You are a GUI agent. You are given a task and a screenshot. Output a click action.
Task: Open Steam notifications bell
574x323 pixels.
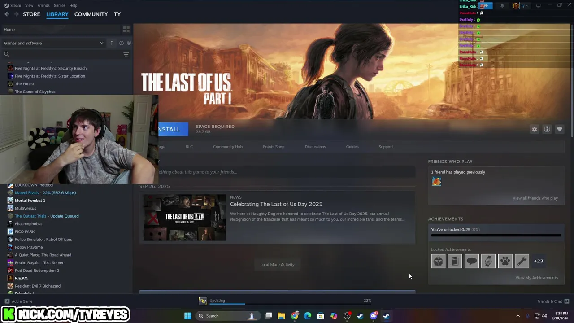[502, 5]
